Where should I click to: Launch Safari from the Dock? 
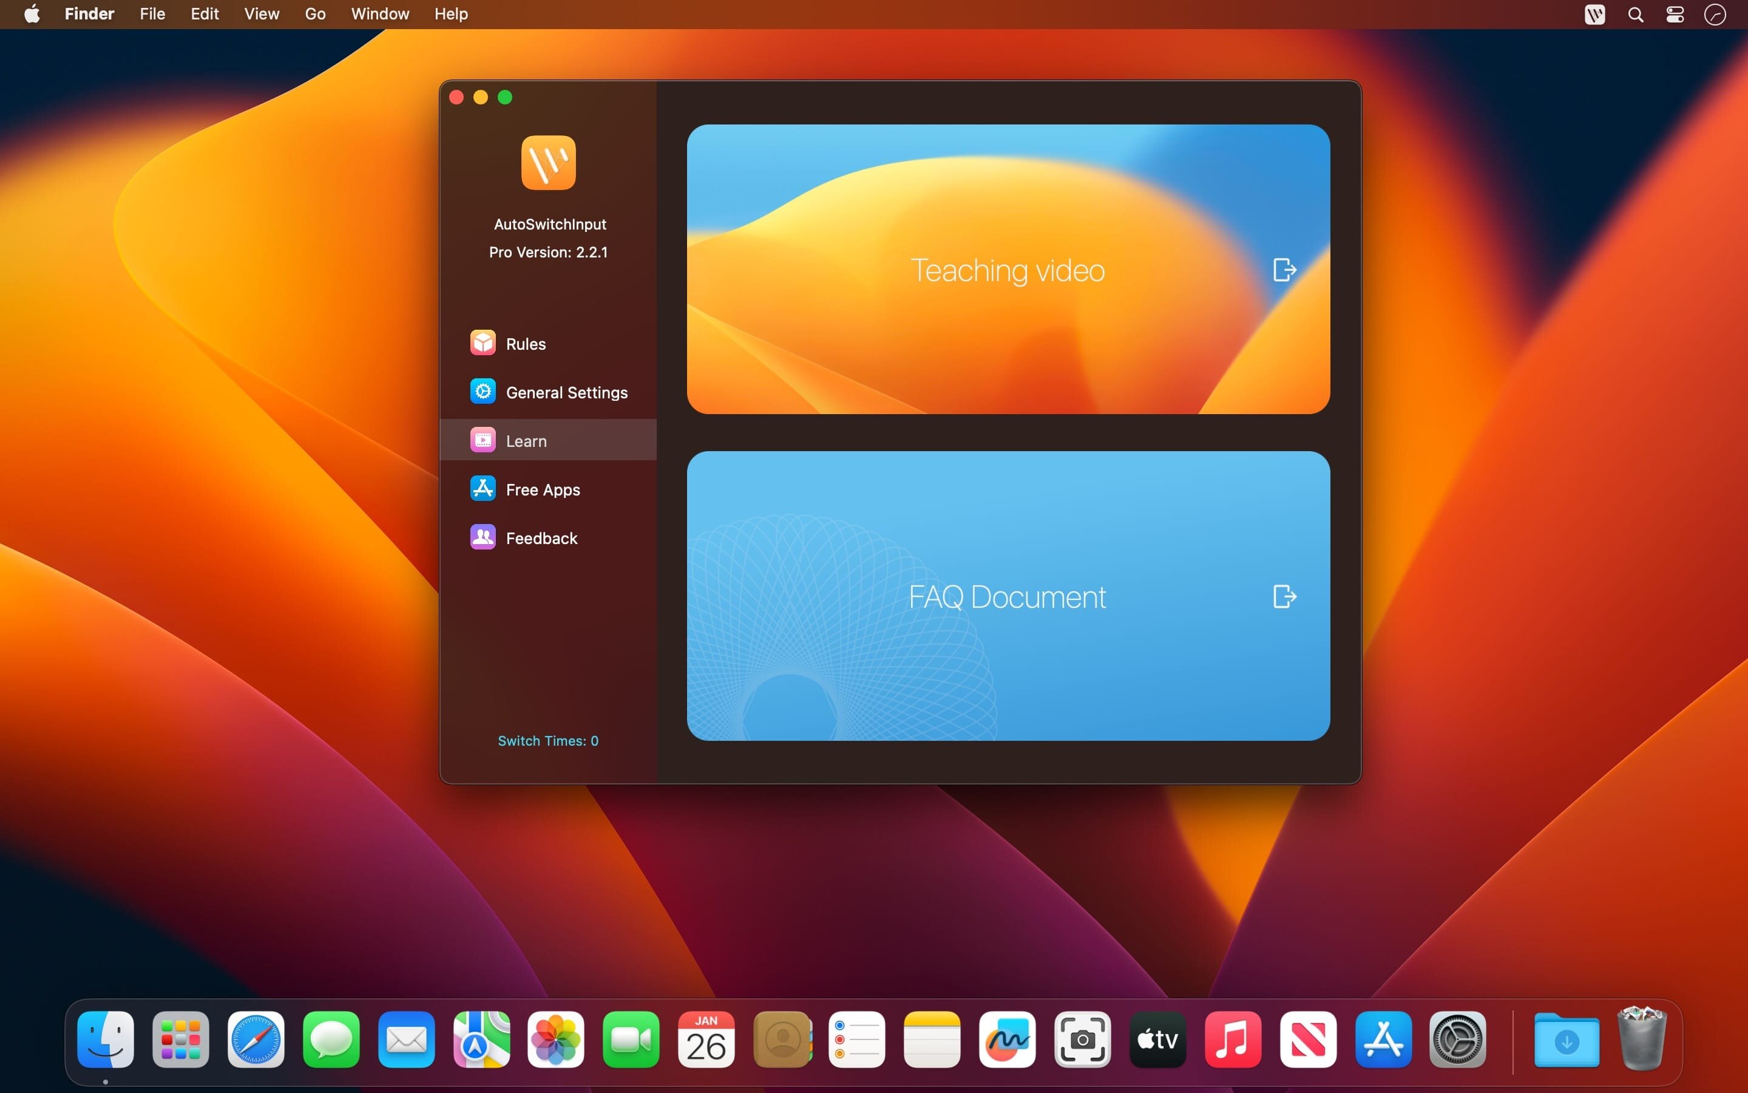(x=256, y=1040)
